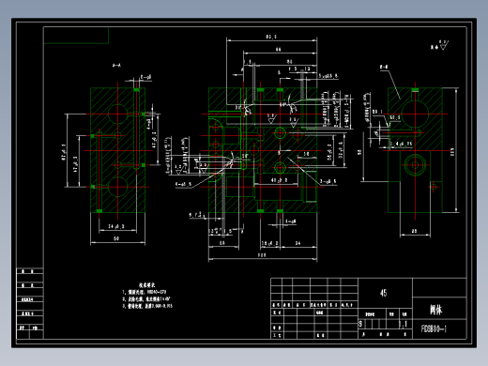Click the 4-φ8 dimension below main view

[291, 221]
